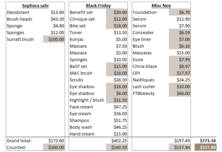
Task: Select the Konjac item cell
Action: coord(77,40)
